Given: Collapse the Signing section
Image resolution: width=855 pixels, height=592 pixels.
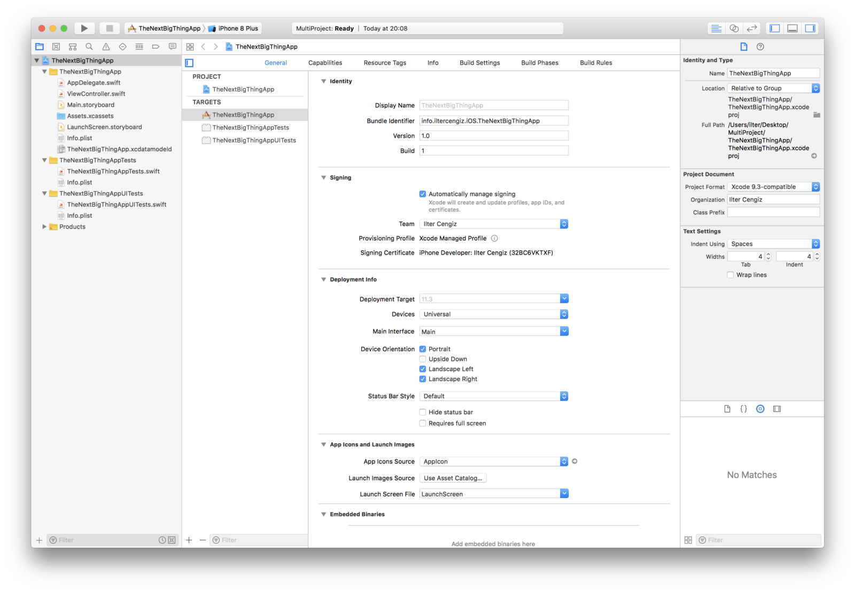Looking at the screenshot, I should click(x=323, y=178).
